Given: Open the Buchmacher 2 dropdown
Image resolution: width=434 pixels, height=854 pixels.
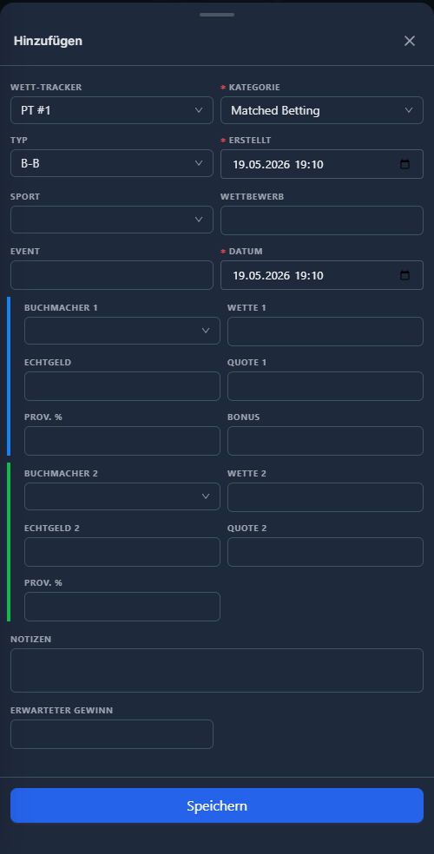Looking at the screenshot, I should [122, 496].
